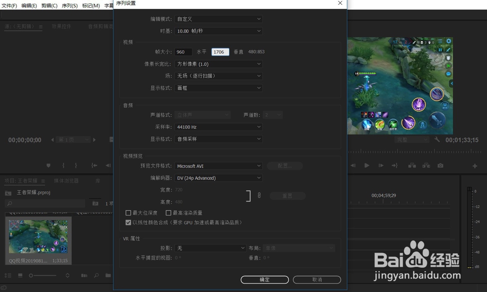Open the 编辑(E) menu
487x292 pixels.
point(29,5)
